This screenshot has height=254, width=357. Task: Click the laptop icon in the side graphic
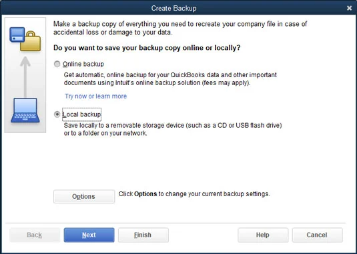coord(25,110)
